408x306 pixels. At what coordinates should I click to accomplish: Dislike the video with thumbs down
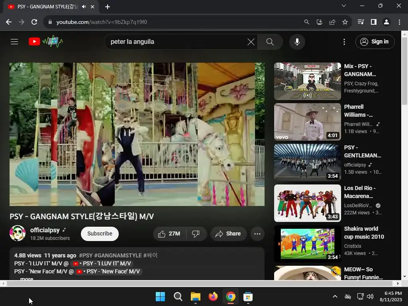(196, 233)
